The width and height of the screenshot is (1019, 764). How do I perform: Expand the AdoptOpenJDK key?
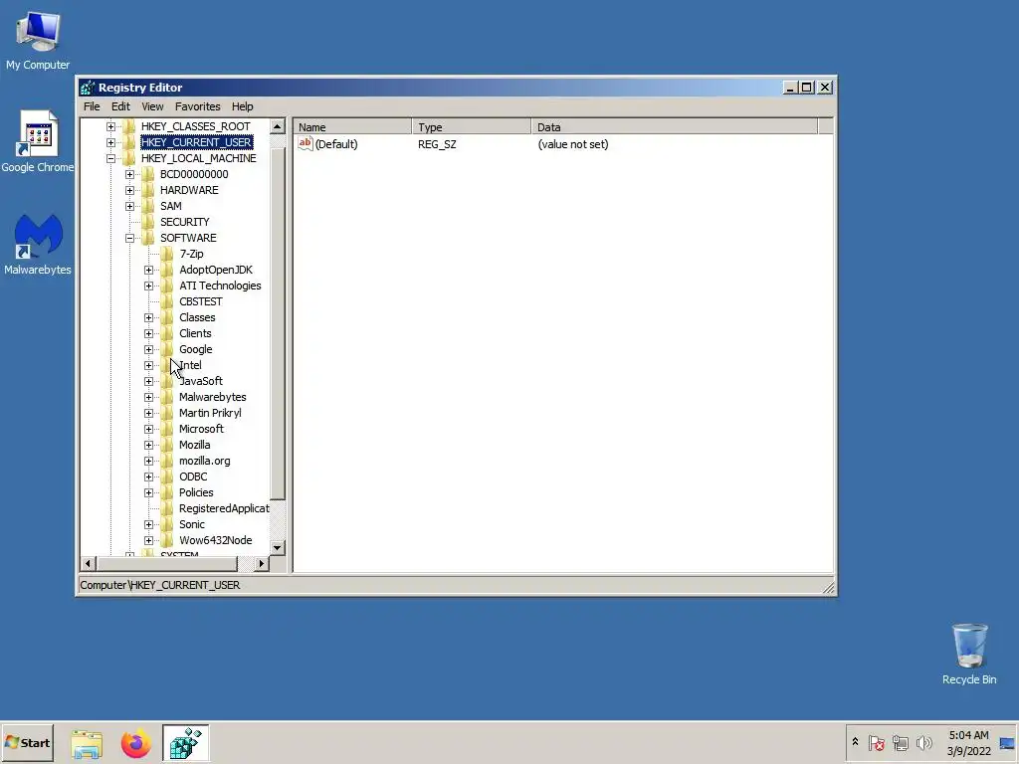pos(149,270)
